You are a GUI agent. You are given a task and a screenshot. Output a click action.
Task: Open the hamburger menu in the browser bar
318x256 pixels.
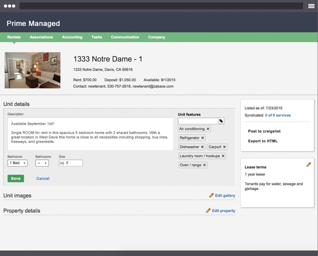click(x=311, y=6)
